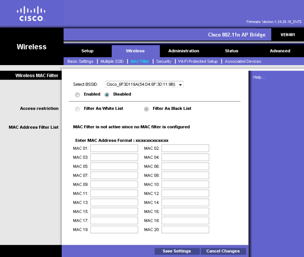The image size is (304, 257).
Task: Click the MAC 06 input field
Action: pos(185,166)
